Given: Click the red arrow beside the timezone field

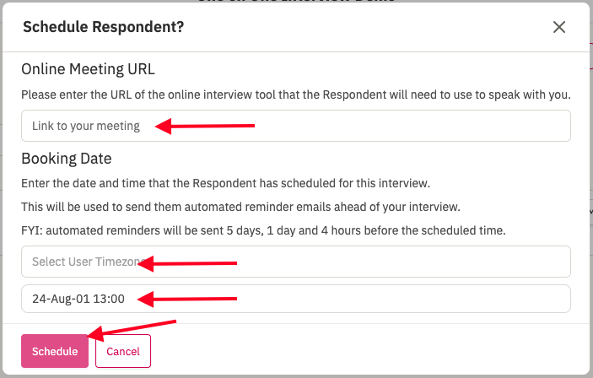Looking at the screenshot, I should [x=187, y=263].
